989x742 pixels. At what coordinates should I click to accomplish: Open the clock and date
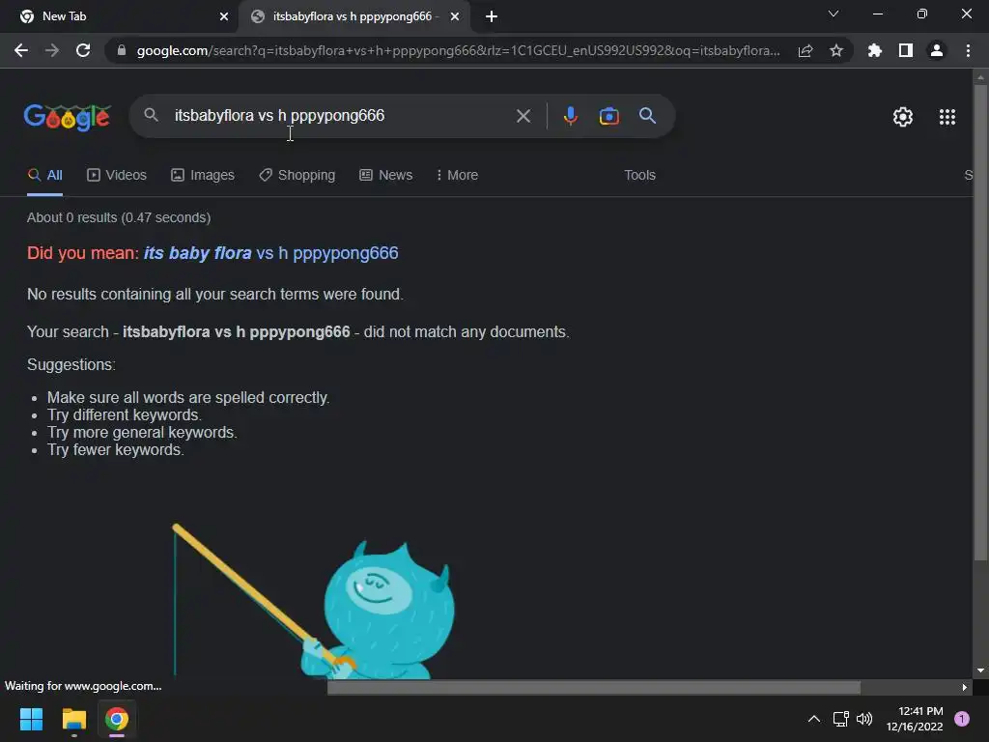tap(914, 719)
